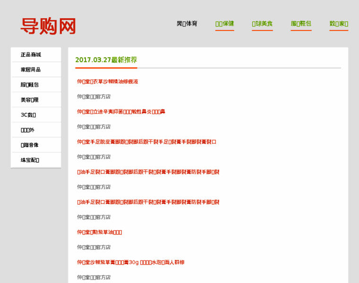
Task: Open the 数码家电 top navigation tab
Action: pos(339,24)
